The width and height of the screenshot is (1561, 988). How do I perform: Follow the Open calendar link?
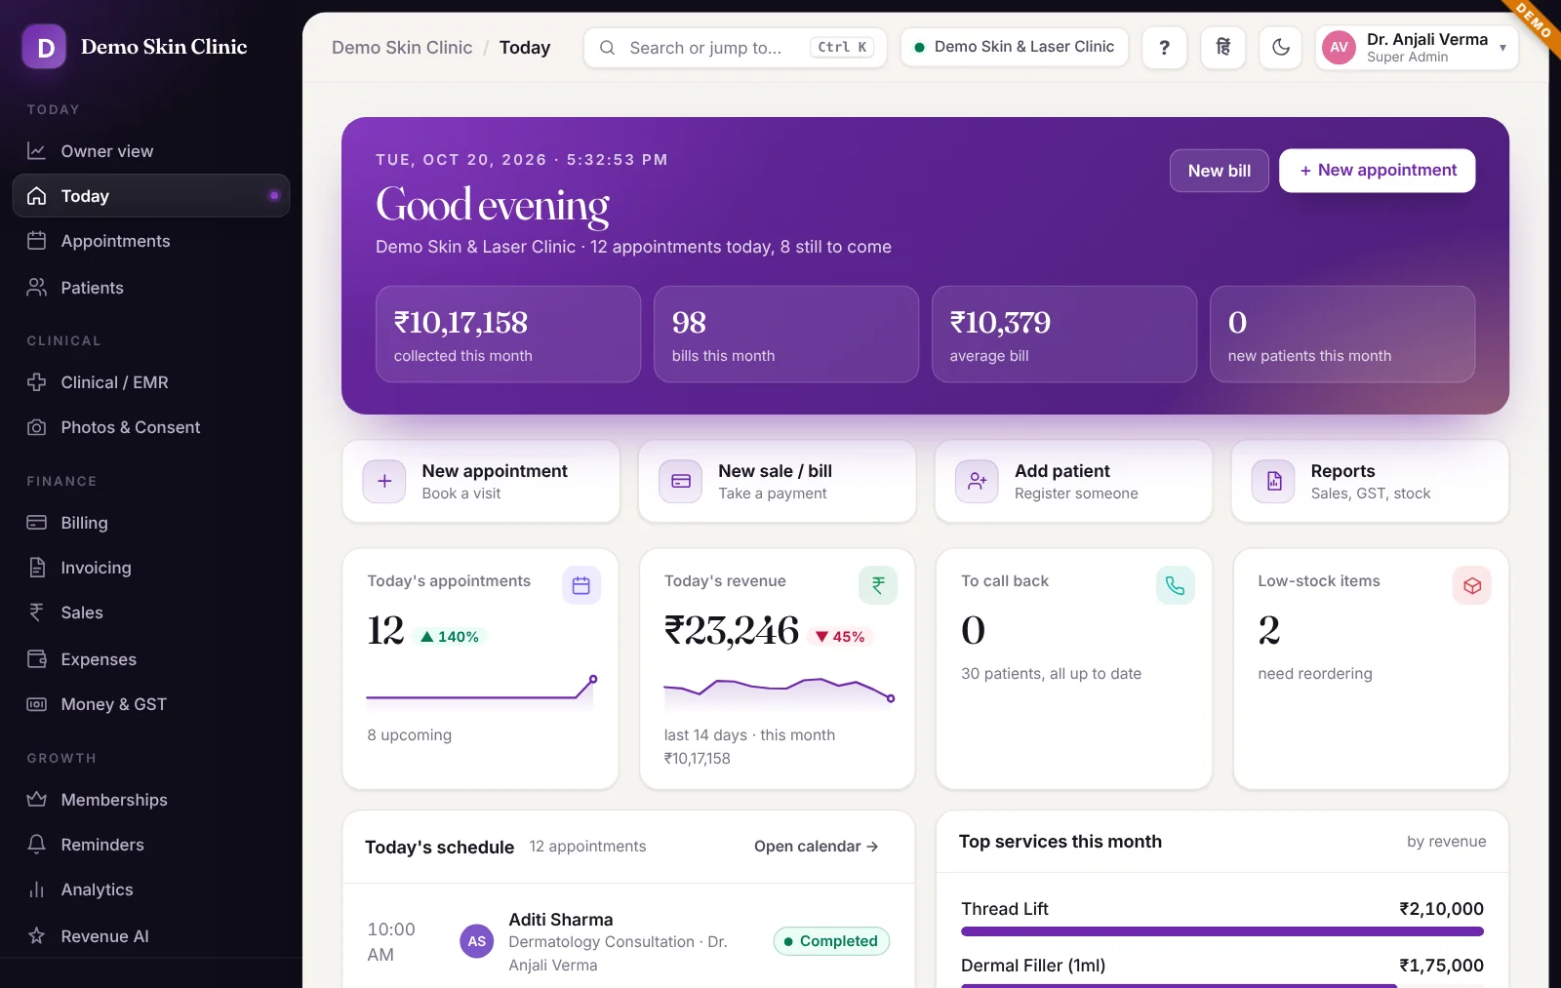click(817, 847)
